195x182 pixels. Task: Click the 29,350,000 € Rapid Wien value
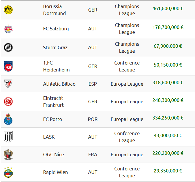click(x=168, y=171)
